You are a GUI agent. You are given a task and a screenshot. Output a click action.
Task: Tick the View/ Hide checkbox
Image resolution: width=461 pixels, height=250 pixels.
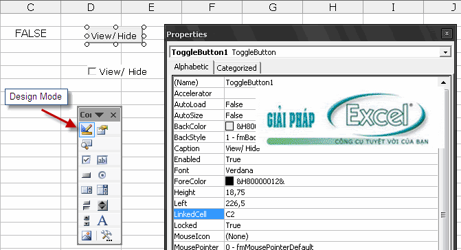[92, 71]
